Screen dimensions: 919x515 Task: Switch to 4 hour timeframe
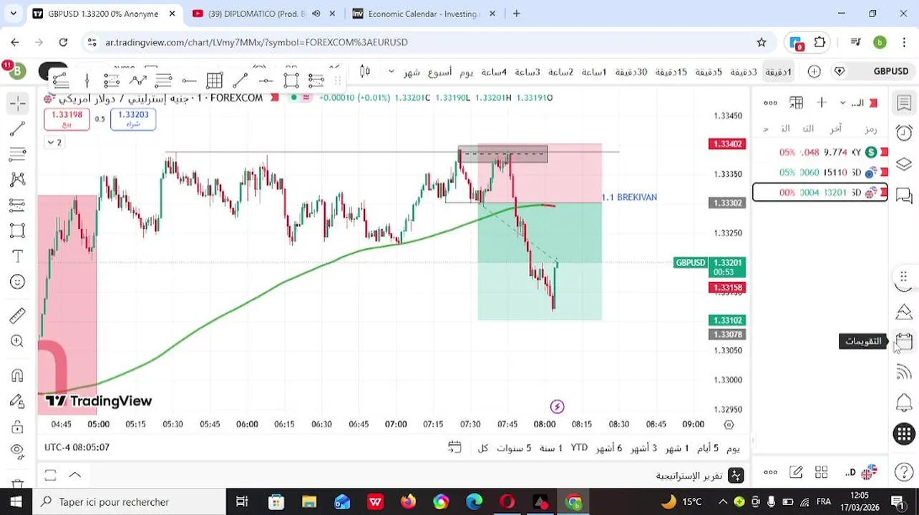coord(494,72)
